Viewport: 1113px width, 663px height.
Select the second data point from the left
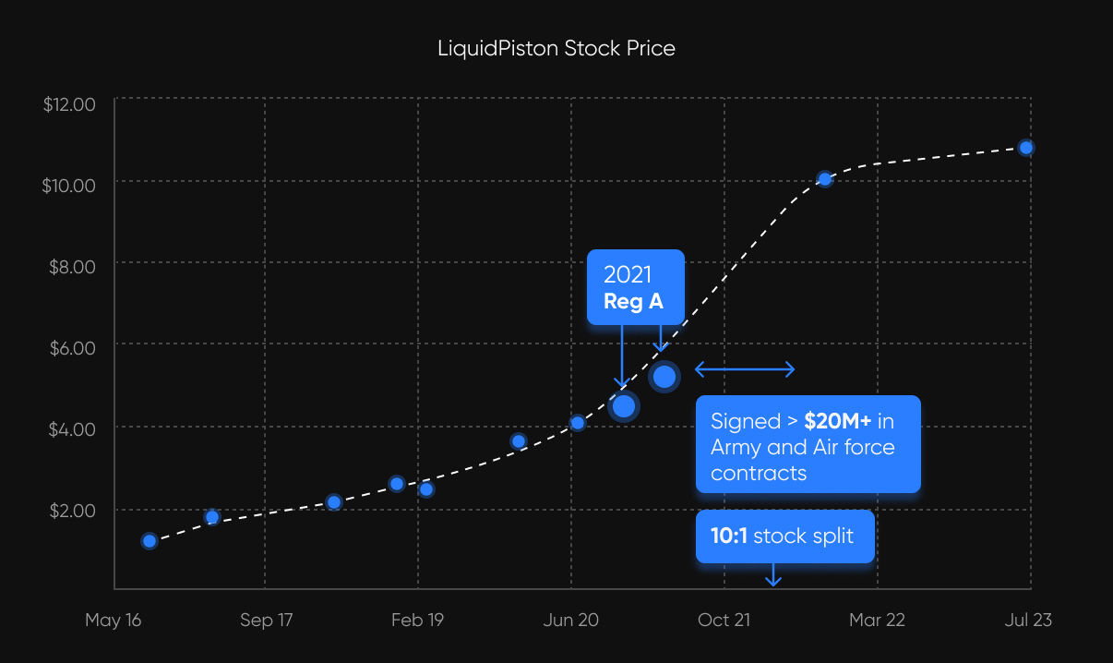coord(212,517)
